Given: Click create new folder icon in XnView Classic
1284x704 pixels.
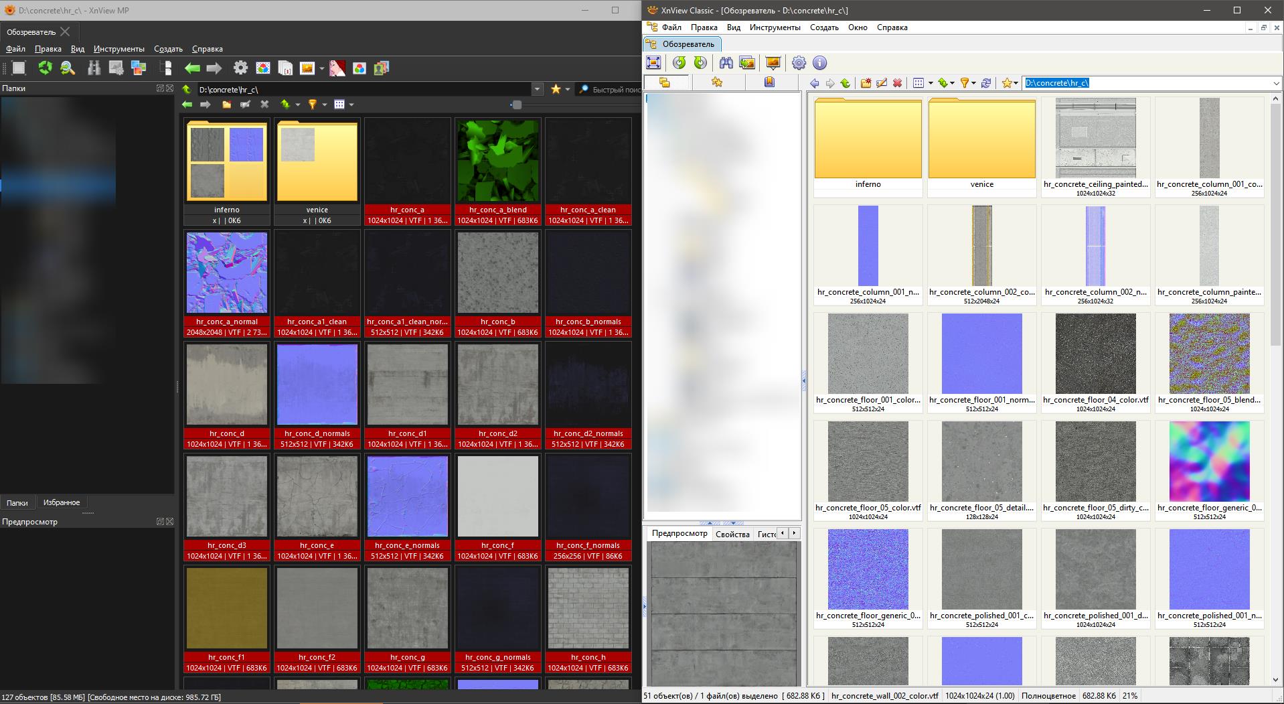Looking at the screenshot, I should tap(866, 83).
